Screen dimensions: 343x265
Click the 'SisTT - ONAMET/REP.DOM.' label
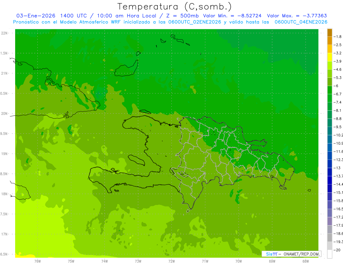pos(291,254)
